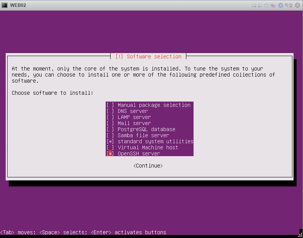Click the WEB02 console icon in title bar

click(5, 5)
